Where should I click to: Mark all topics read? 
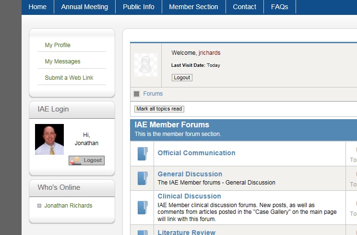tap(159, 109)
